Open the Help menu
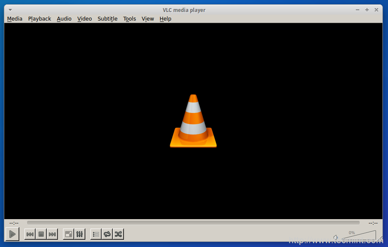Screen dimensions: 388x247 [165, 19]
